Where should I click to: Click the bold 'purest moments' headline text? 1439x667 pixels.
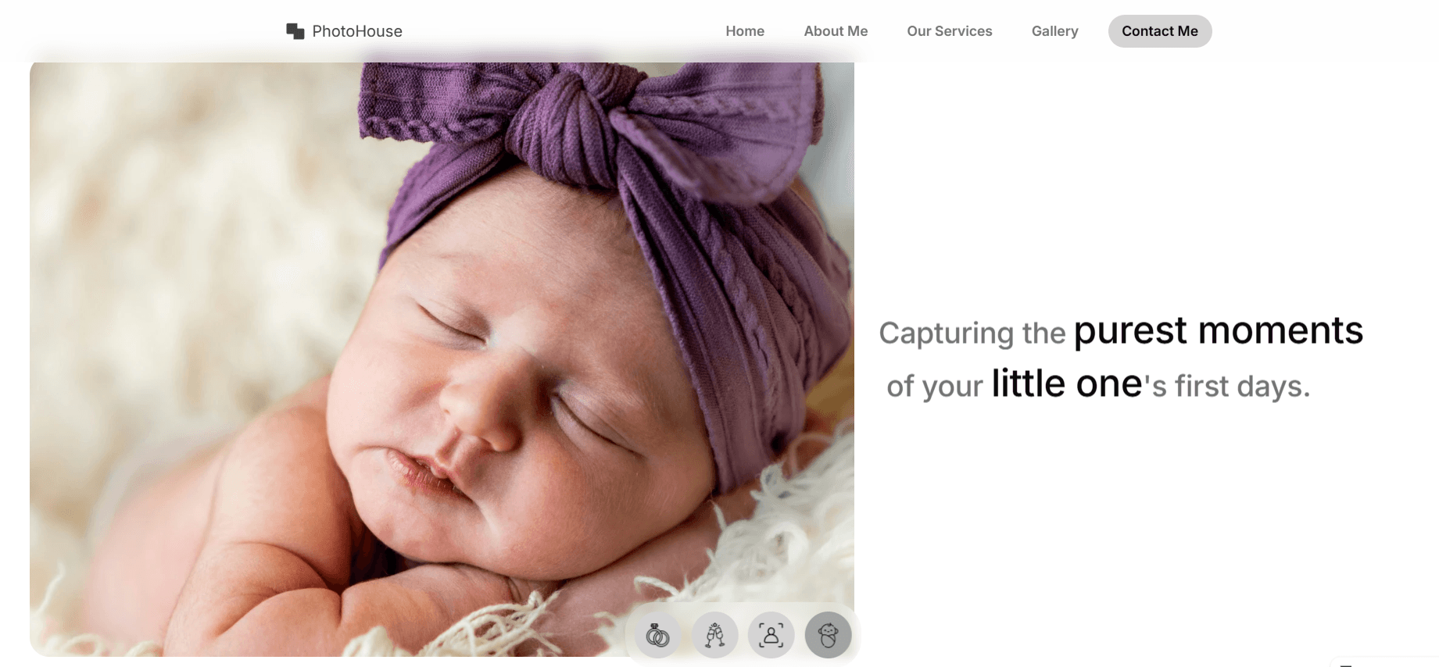pos(1219,330)
